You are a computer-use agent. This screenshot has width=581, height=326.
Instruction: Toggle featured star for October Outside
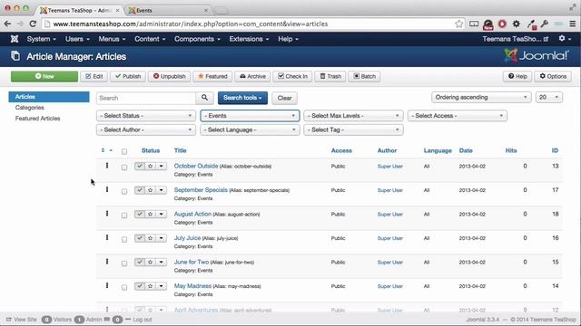point(151,167)
